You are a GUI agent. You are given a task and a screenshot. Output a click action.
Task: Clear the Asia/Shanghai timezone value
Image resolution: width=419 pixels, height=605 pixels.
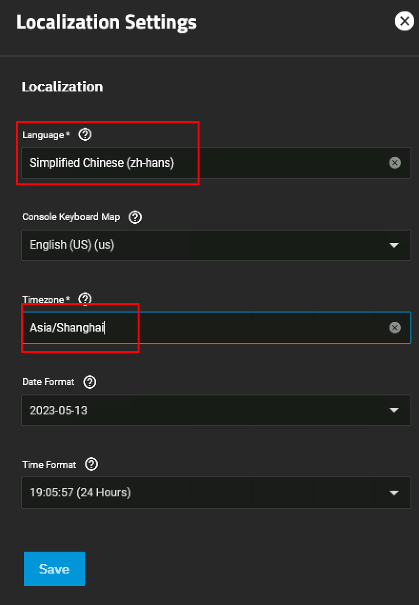point(395,328)
